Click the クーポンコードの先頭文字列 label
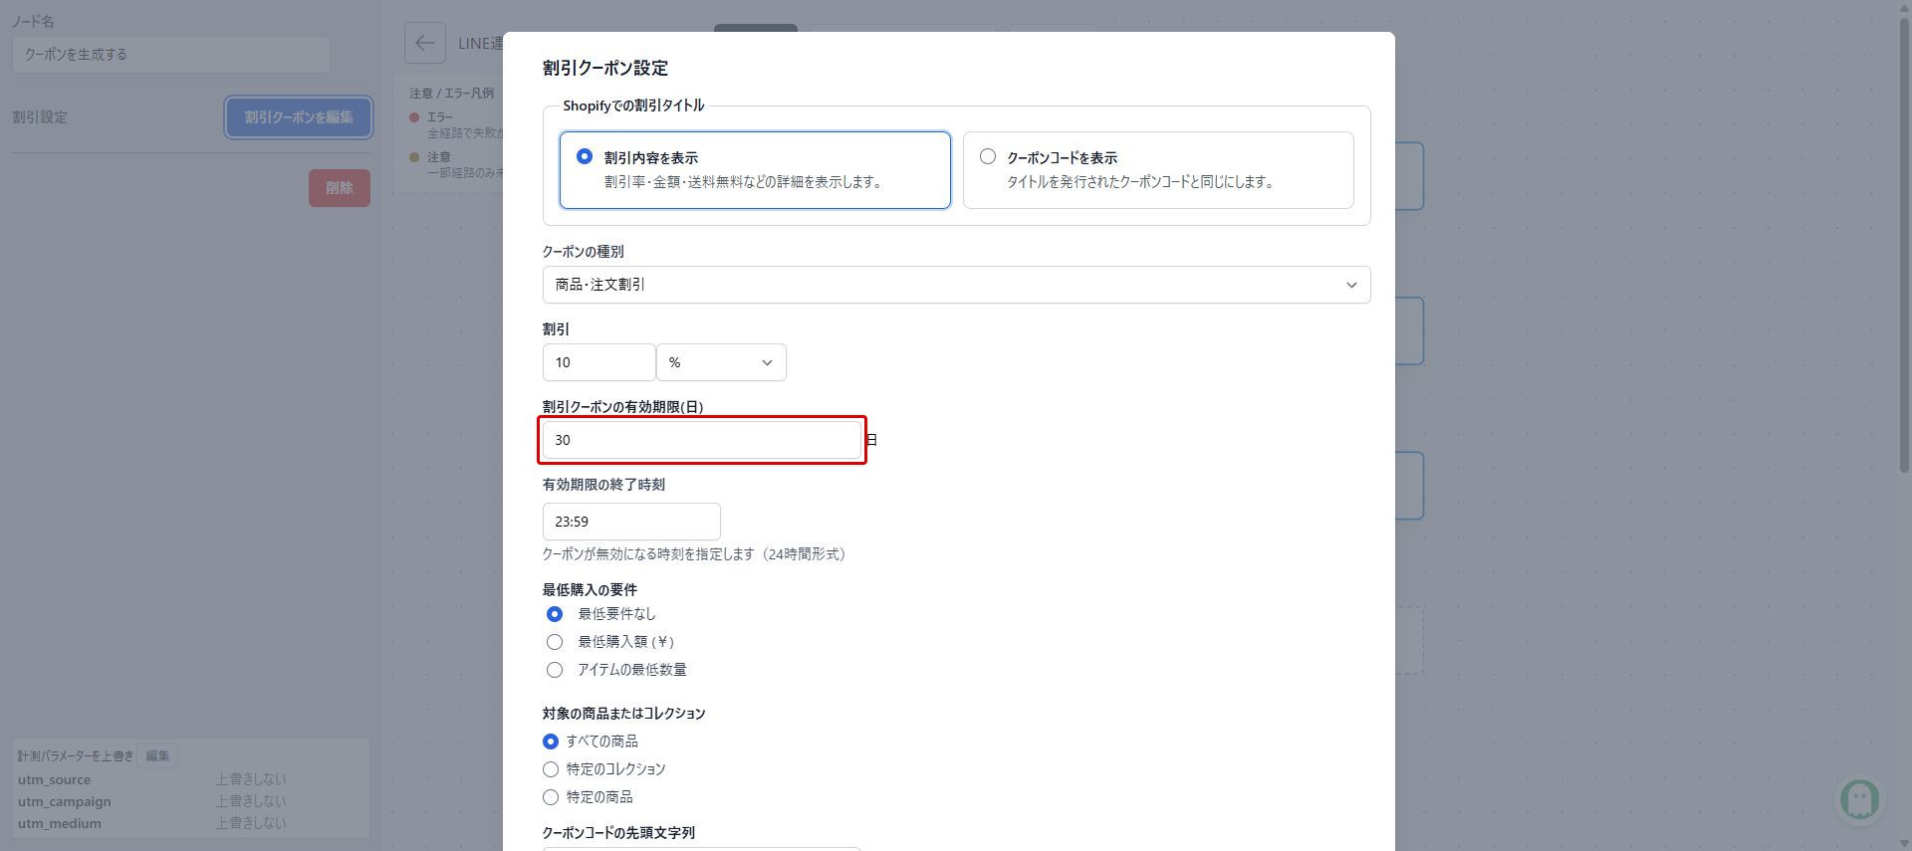Viewport: 1912px width, 851px height. pyautogui.click(x=618, y=833)
